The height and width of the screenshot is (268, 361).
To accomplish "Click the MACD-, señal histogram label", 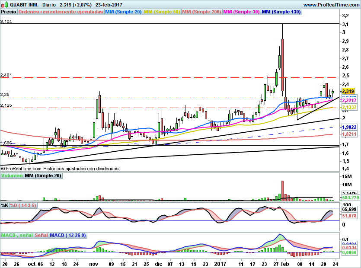I will click(x=17, y=235).
